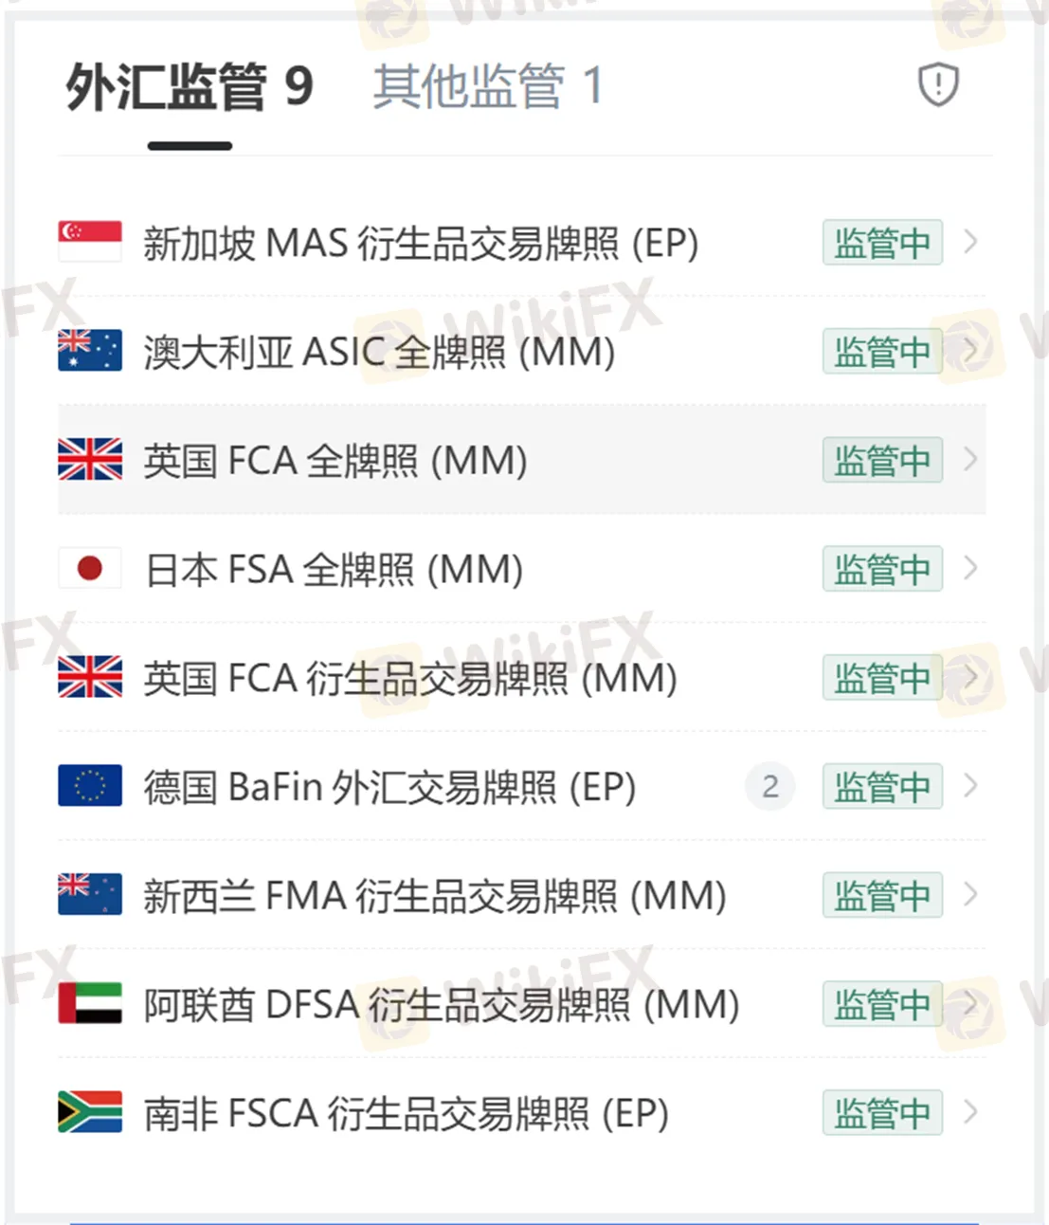Expand the 新加坡 MAS license row chevron
Screen dimensions: 1049x1225
(970, 242)
